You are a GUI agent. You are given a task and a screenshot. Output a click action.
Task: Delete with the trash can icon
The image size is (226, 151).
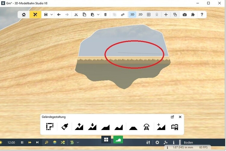(x=105, y=14)
